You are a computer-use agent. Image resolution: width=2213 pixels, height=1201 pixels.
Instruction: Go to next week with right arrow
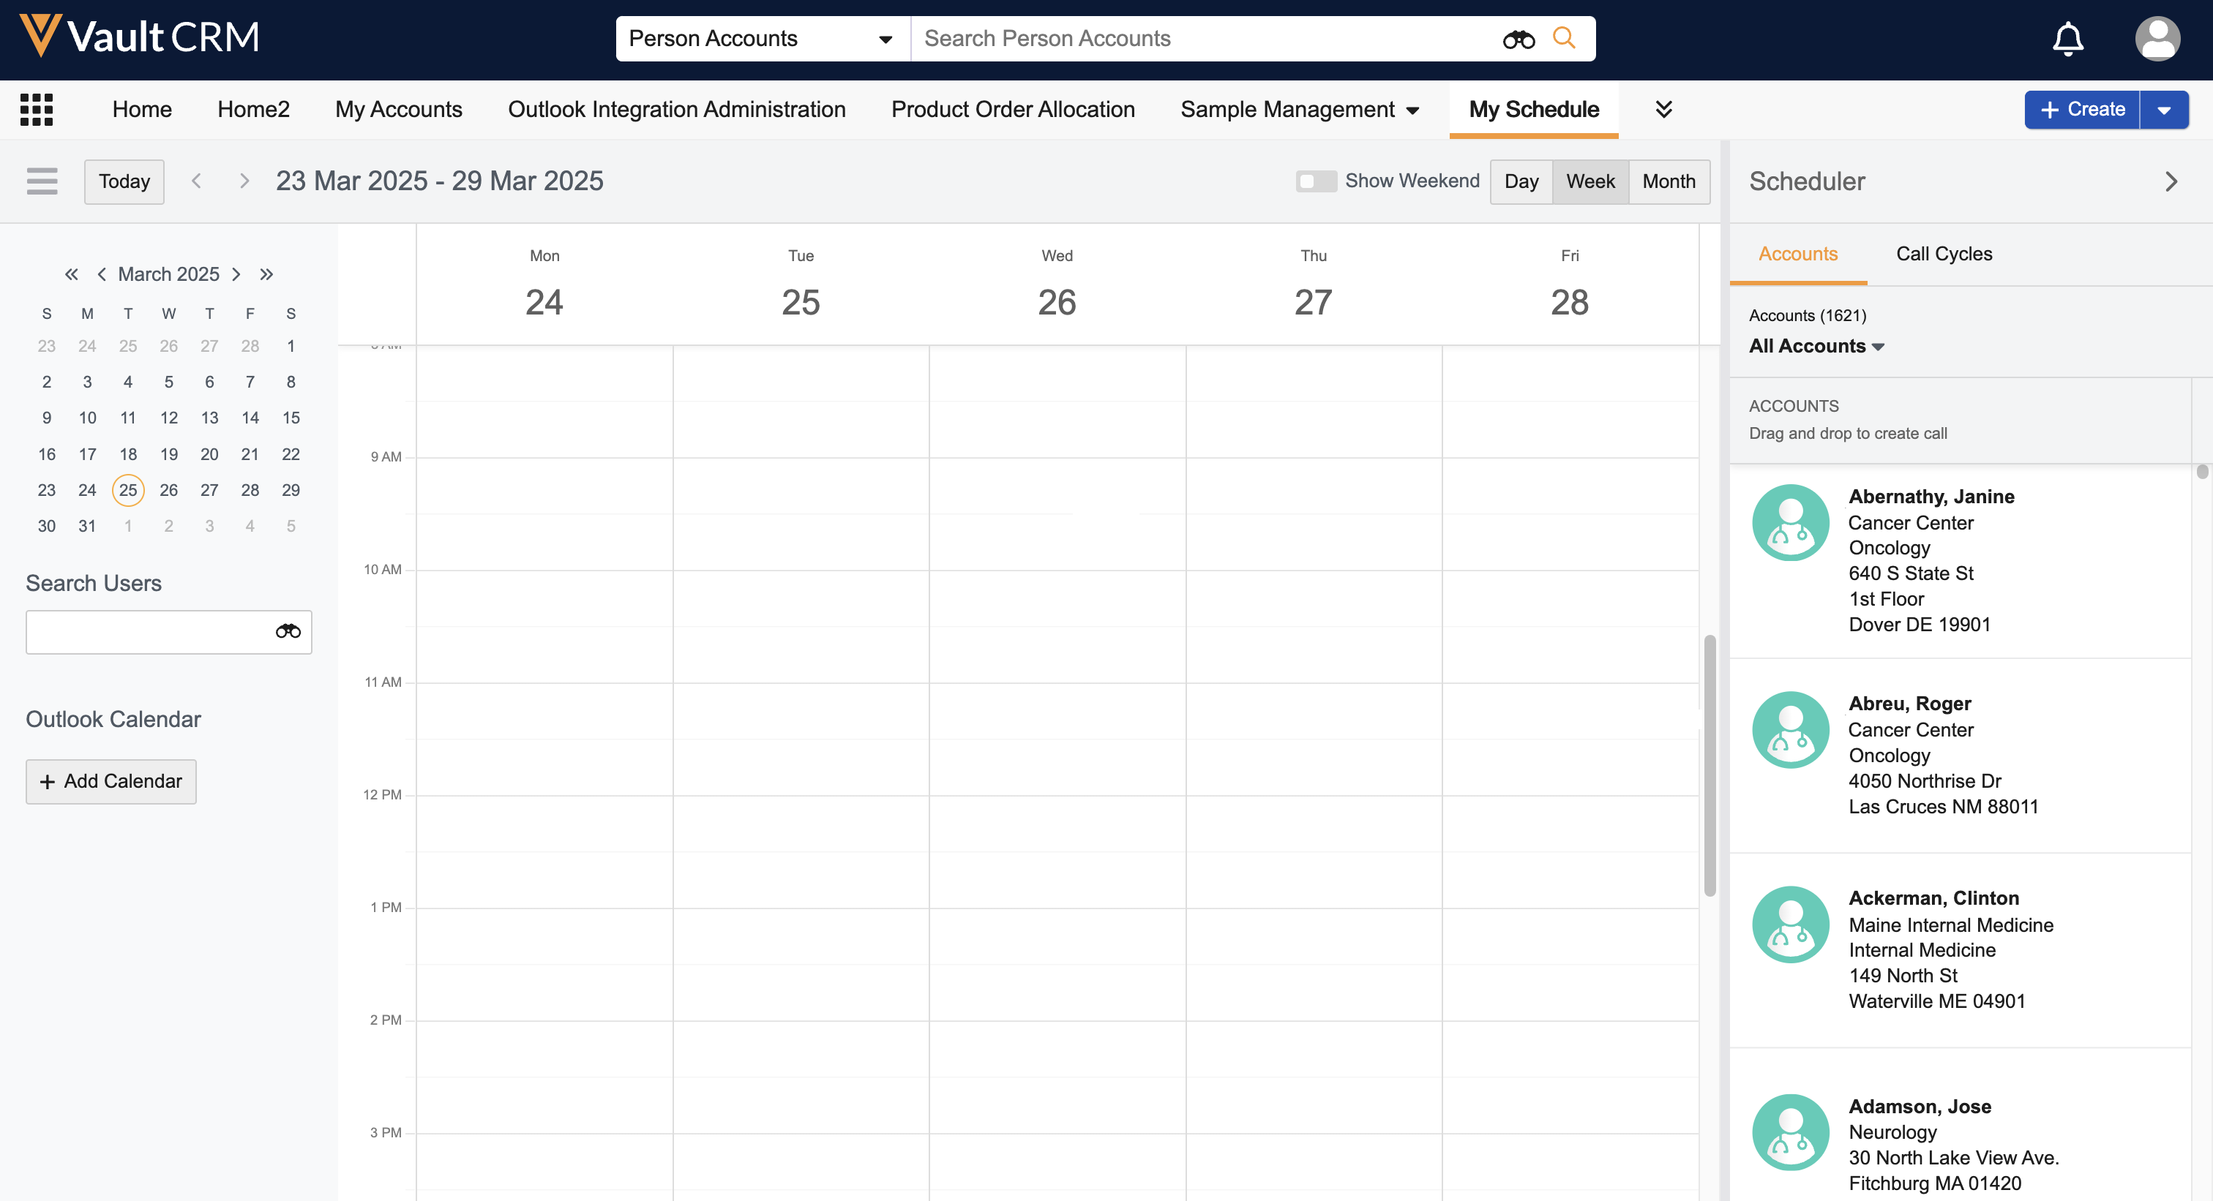coord(244,181)
